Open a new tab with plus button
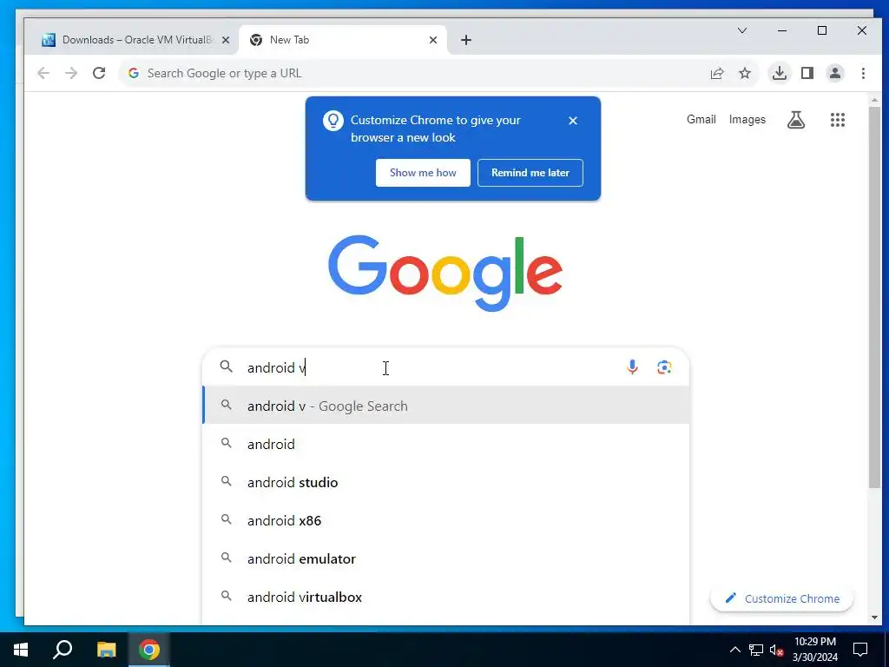The height and width of the screenshot is (667, 889). pyautogui.click(x=466, y=40)
